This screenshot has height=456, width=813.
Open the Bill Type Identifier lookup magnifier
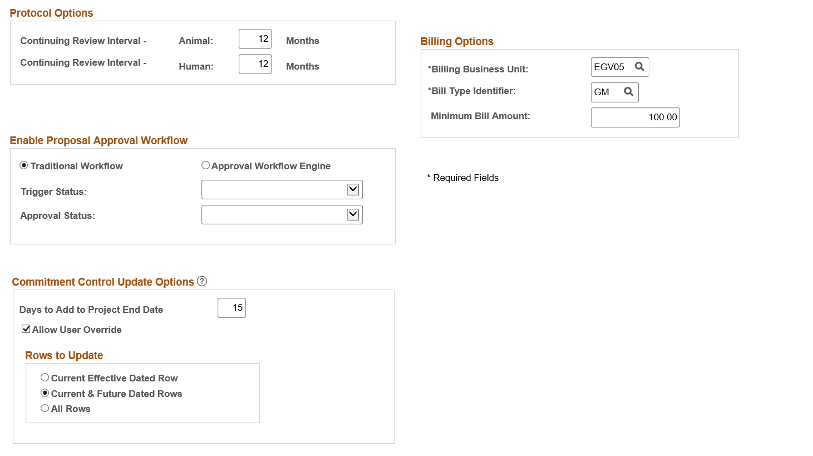coord(629,92)
